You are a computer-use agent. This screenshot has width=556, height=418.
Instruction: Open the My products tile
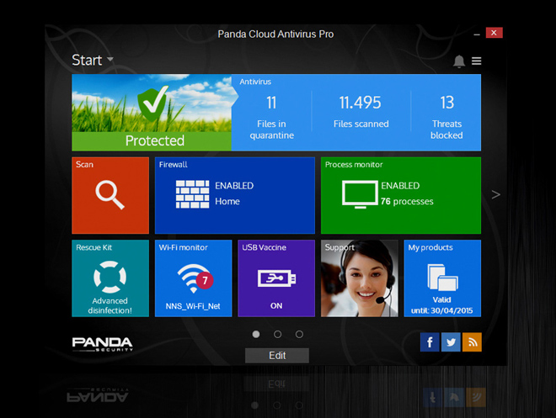[x=442, y=278]
